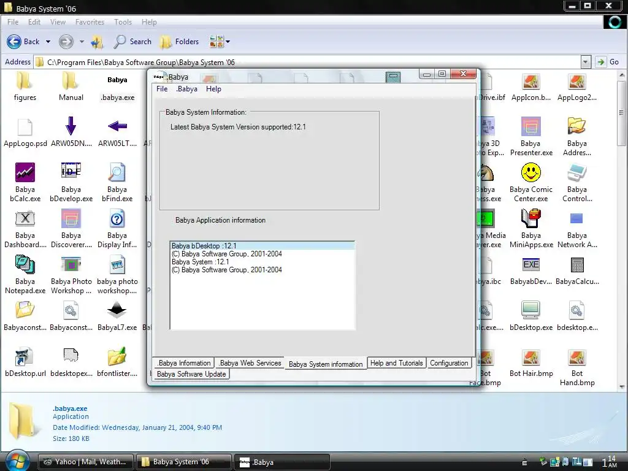628x471 pixels.
Task: Open Explorer's View menu
Action: click(x=58, y=22)
